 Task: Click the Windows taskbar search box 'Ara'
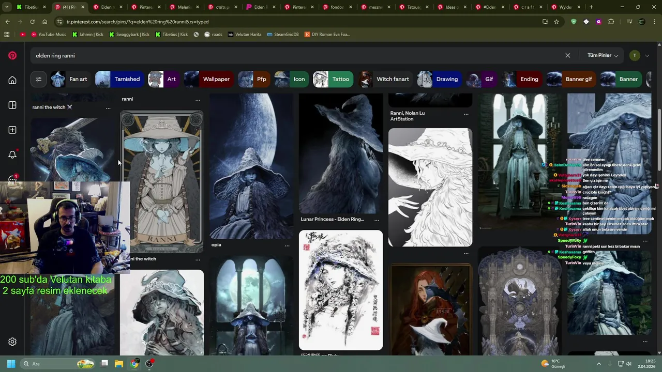click(58, 364)
